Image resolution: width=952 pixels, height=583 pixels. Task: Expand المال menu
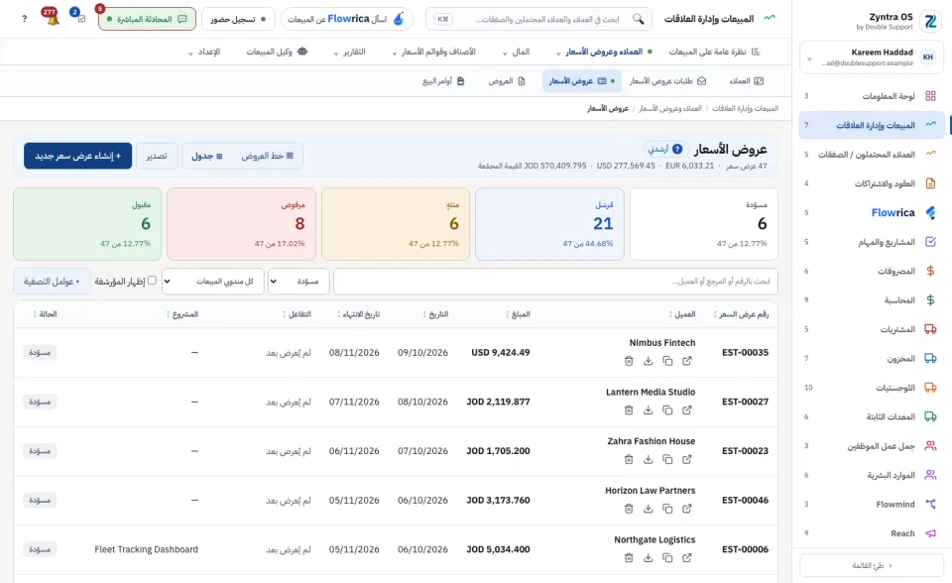[516, 52]
